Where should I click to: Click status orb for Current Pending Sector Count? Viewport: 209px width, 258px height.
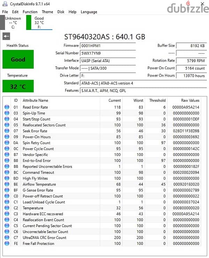pyautogui.click(x=7, y=226)
